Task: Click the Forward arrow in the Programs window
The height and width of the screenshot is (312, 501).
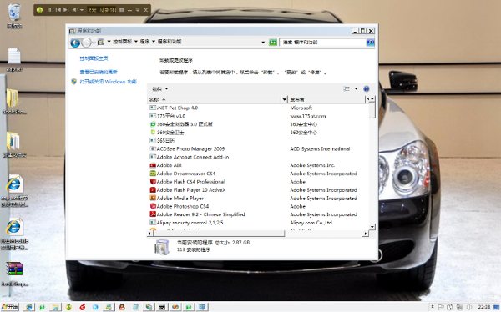Action: click(86, 43)
